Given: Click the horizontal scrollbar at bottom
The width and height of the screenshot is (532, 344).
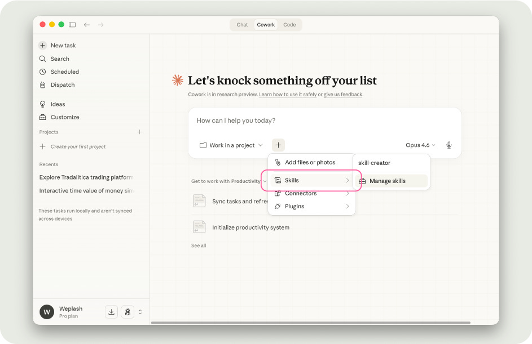Looking at the screenshot, I should [x=310, y=323].
